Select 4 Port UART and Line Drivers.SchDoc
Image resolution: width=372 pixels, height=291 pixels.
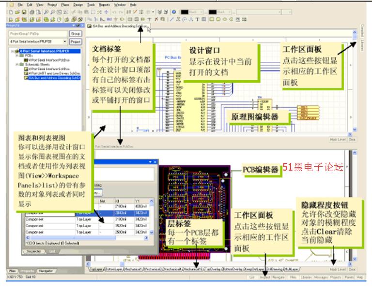tap(55, 73)
